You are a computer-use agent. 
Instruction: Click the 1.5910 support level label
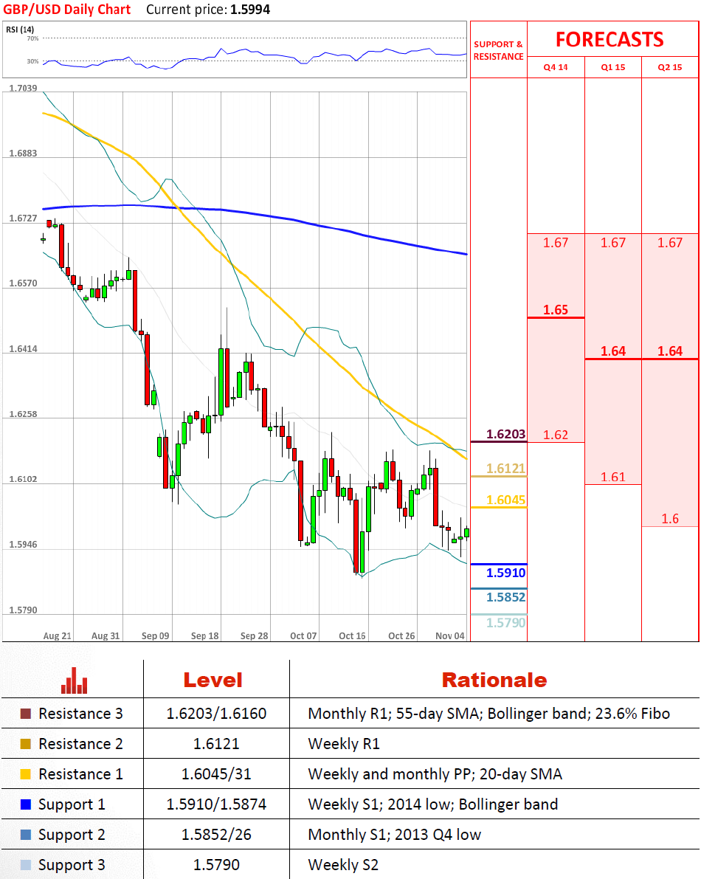pyautogui.click(x=505, y=573)
